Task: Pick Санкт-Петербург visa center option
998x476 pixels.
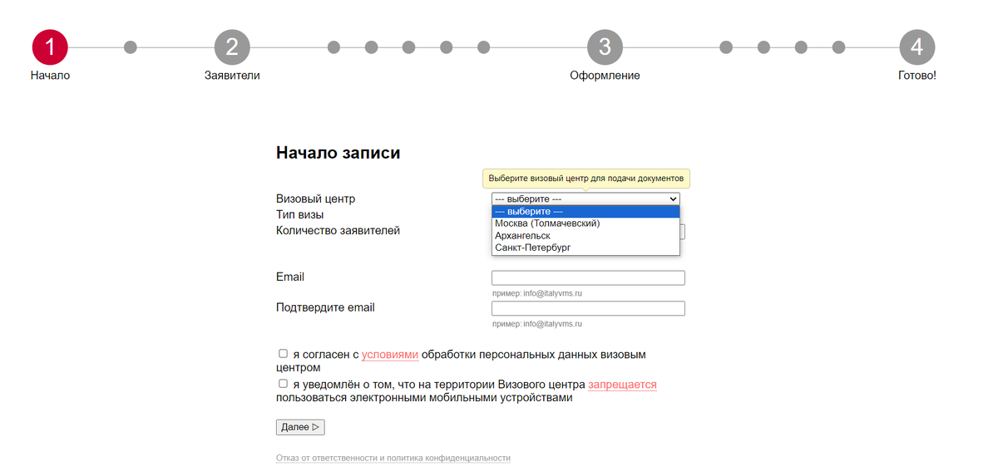Action: (x=585, y=248)
